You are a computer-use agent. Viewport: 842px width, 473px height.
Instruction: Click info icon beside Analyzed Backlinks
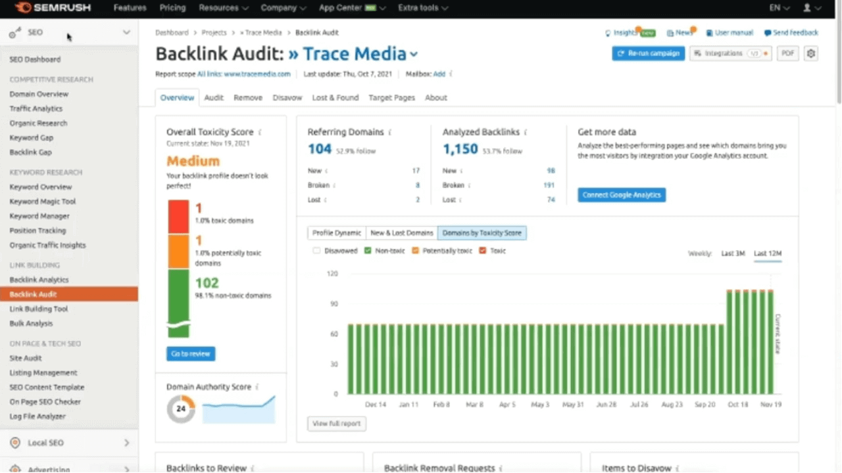526,132
